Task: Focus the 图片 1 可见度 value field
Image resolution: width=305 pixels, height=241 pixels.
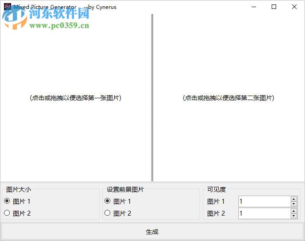Action: pyautogui.click(x=265, y=201)
